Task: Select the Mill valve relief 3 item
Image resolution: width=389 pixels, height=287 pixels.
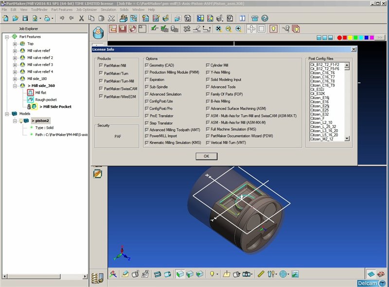Action: [40, 65]
